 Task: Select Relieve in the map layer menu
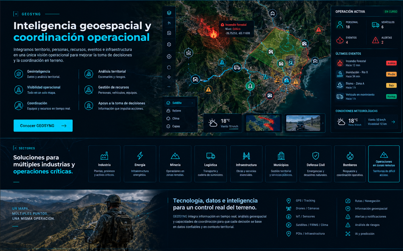pyautogui.click(x=180, y=111)
